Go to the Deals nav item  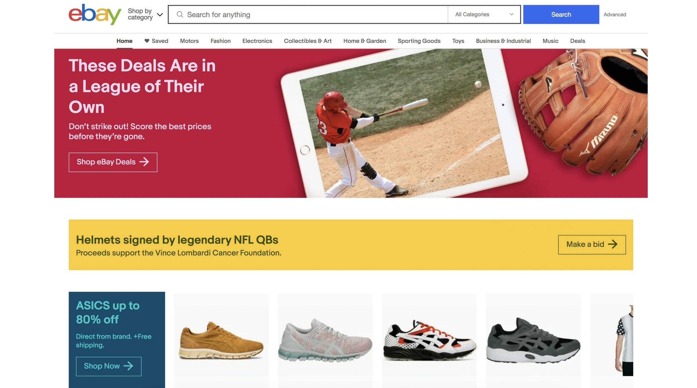[x=577, y=41]
